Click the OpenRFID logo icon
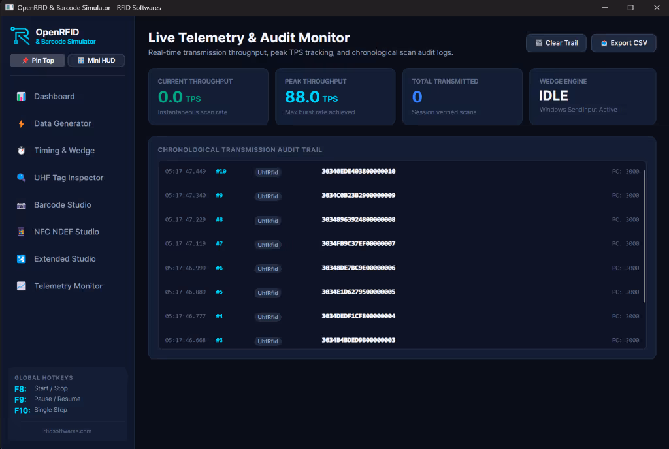Screen dimensions: 669x449 click(20, 36)
